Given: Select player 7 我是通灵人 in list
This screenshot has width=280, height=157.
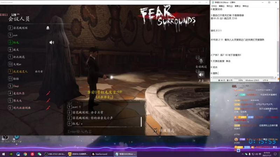Looking at the screenshot, I should pos(18,72).
